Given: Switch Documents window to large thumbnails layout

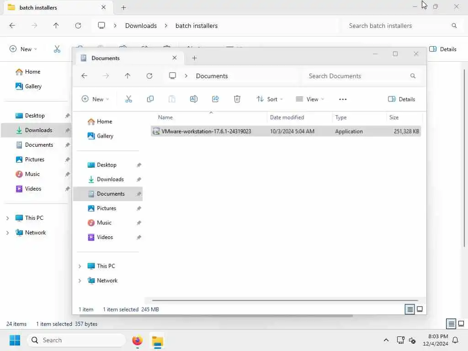Looking at the screenshot, I should point(420,309).
